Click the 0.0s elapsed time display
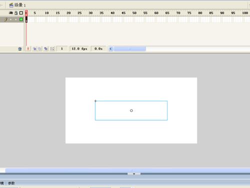The width and height of the screenshot is (250, 188). coord(98,49)
